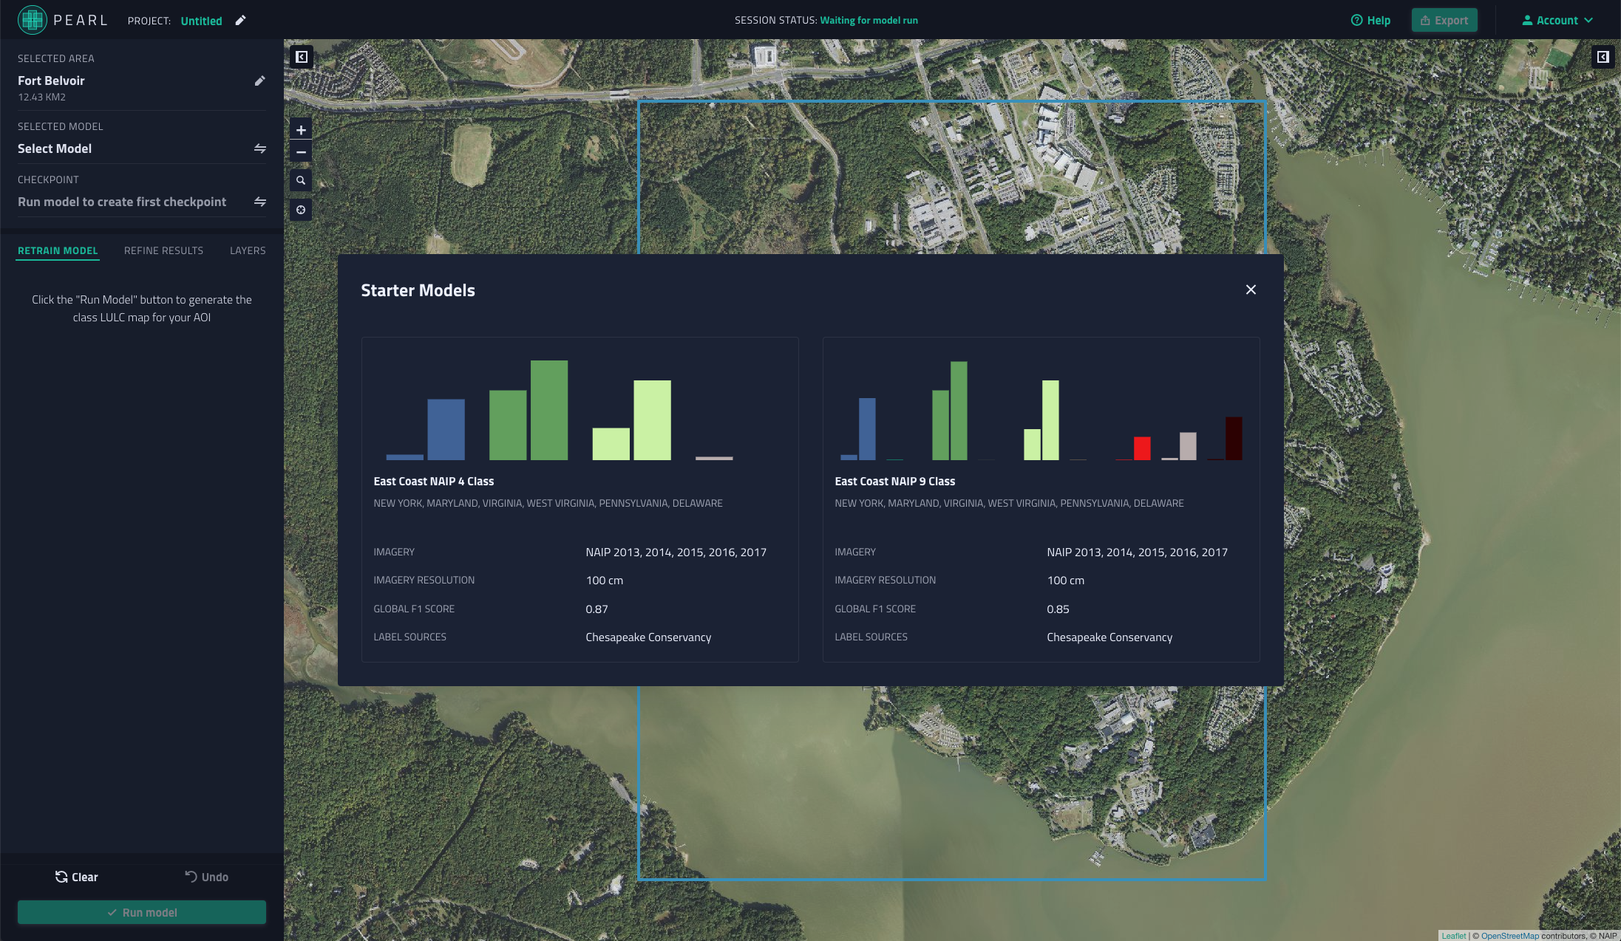Switch to Retrain Model tab
The image size is (1621, 941).
tap(58, 251)
